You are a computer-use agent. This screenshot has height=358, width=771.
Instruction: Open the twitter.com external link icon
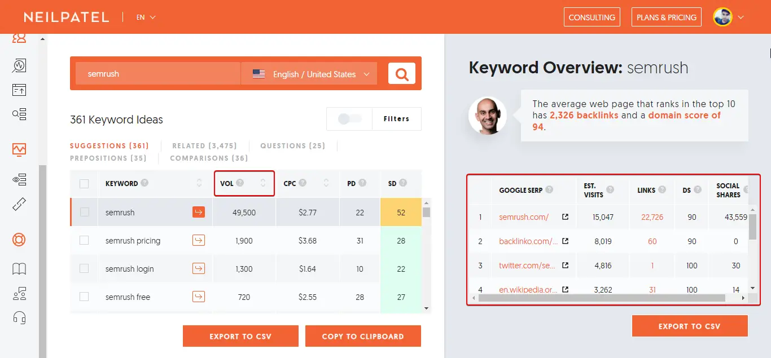[x=565, y=265]
